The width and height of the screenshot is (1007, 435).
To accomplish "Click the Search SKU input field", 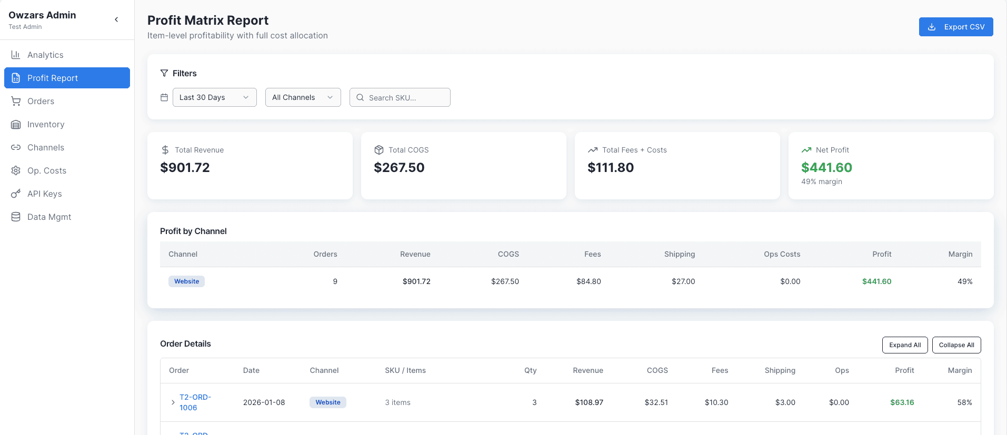I will (x=400, y=97).
